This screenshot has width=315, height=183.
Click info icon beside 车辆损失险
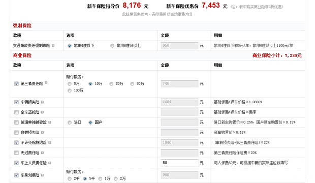[x=42, y=102]
